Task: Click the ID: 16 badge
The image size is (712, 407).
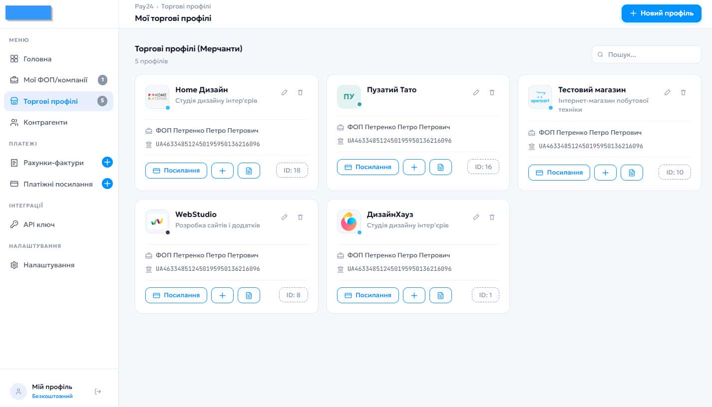Action: [483, 167]
